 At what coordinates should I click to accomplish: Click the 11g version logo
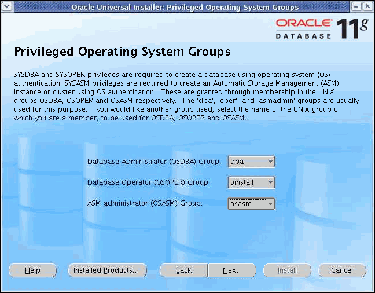pyautogui.click(x=352, y=28)
